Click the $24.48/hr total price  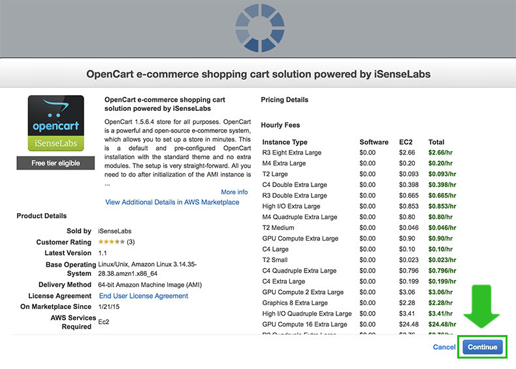(442, 324)
